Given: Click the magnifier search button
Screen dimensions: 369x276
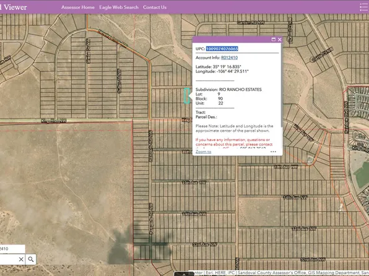Looking at the screenshot, I should point(31,259).
